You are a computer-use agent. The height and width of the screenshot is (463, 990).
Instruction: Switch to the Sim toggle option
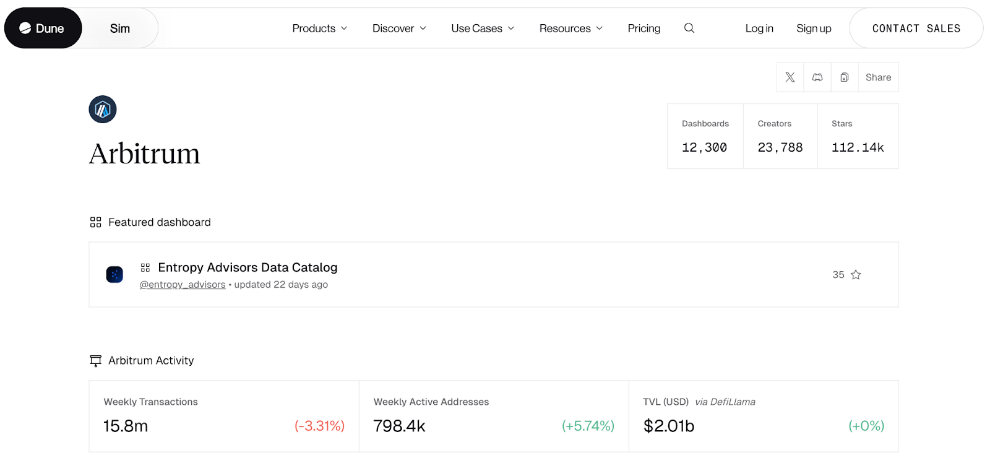click(x=120, y=28)
